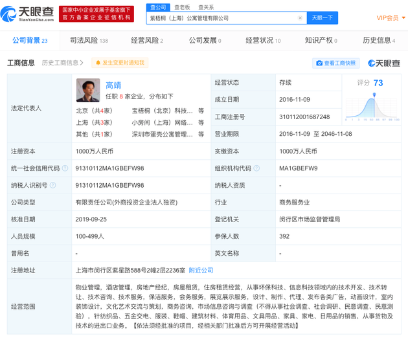Open the 知识产权 tab
The image size is (408, 347).
coord(321,40)
